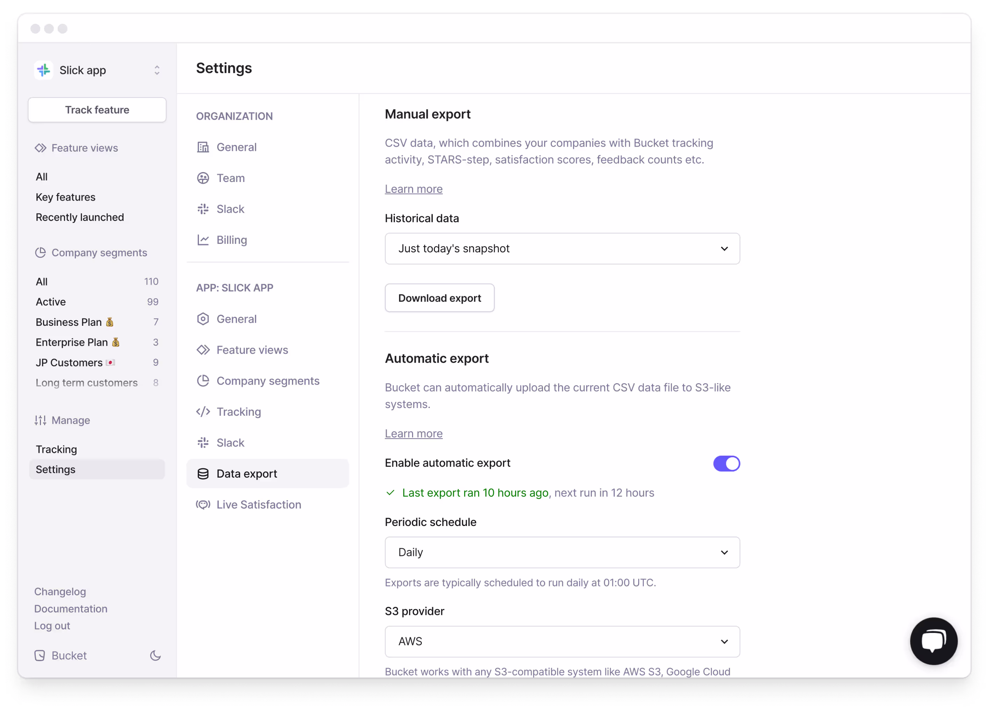Select All company segment with 110
Viewport: 988px width, 709px height.
pos(97,281)
